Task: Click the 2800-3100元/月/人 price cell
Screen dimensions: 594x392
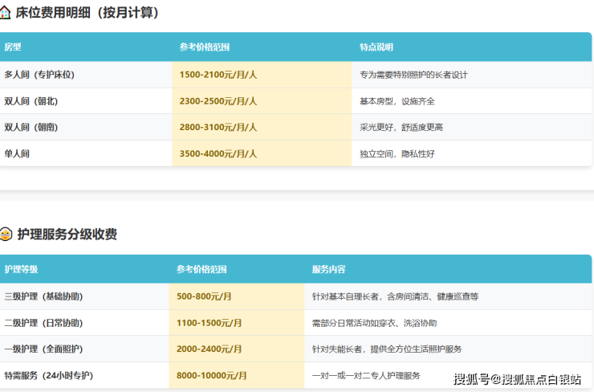Action: [218, 127]
